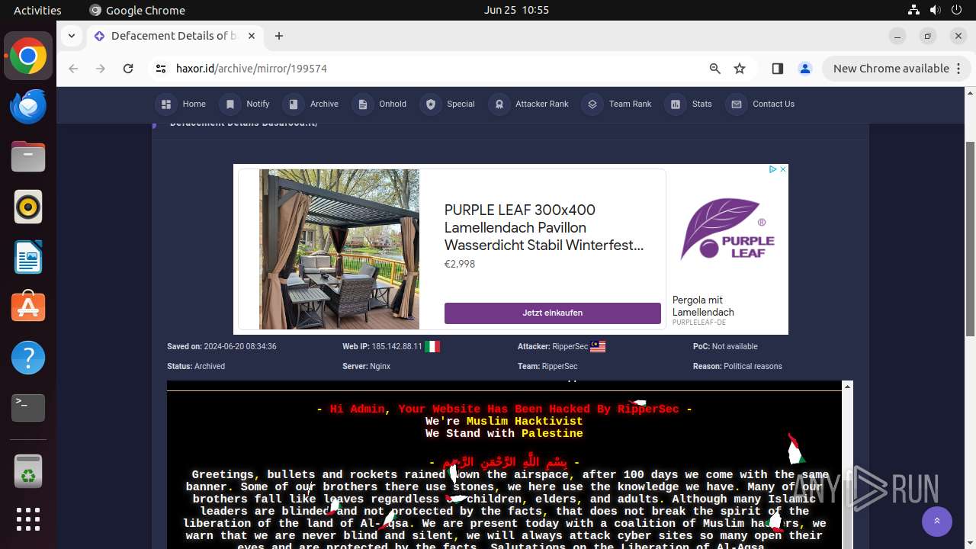Open the Contact Us envelope icon
Image resolution: width=976 pixels, height=549 pixels.
click(736, 104)
